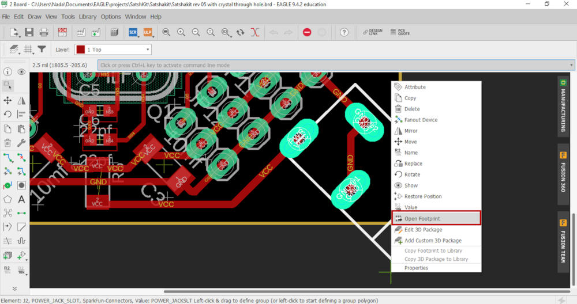
Task: Choose Attribute in context menu
Action: [x=436, y=87]
